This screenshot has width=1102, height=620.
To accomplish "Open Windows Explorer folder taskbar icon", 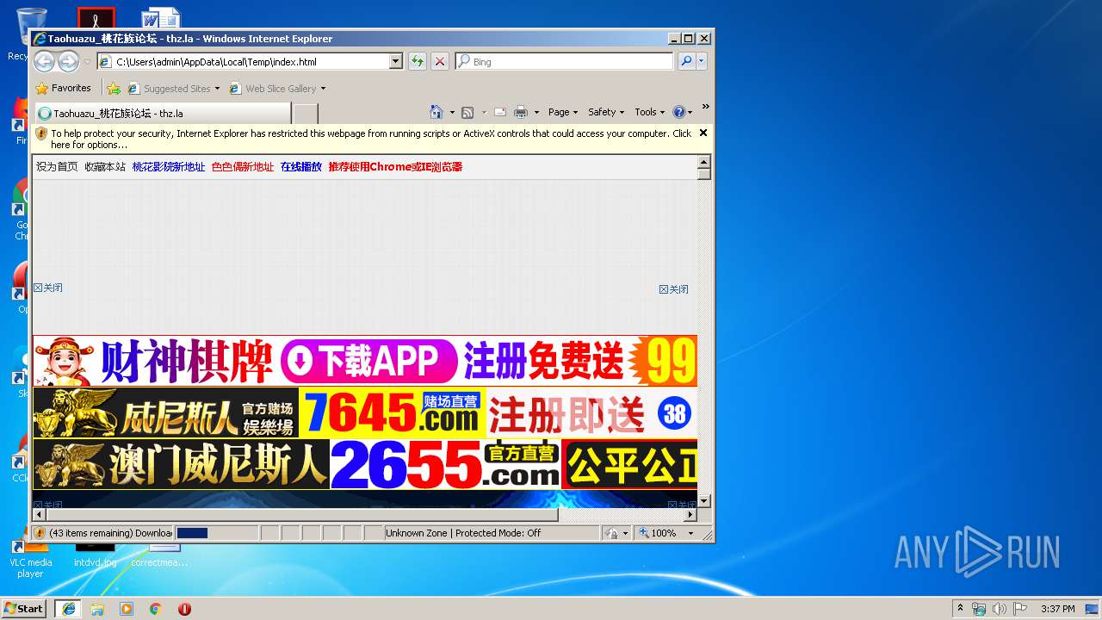I will [x=97, y=609].
